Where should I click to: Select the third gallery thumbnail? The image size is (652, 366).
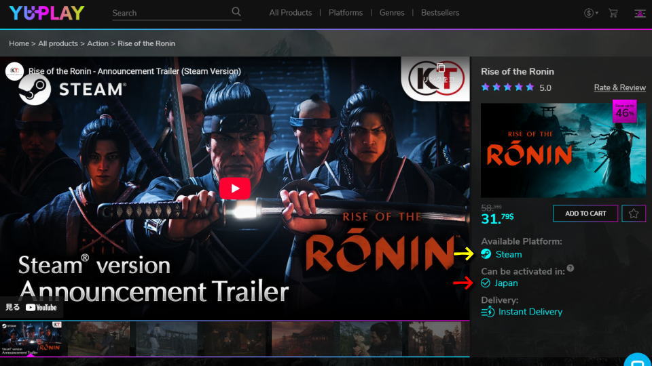pyautogui.click(x=167, y=339)
